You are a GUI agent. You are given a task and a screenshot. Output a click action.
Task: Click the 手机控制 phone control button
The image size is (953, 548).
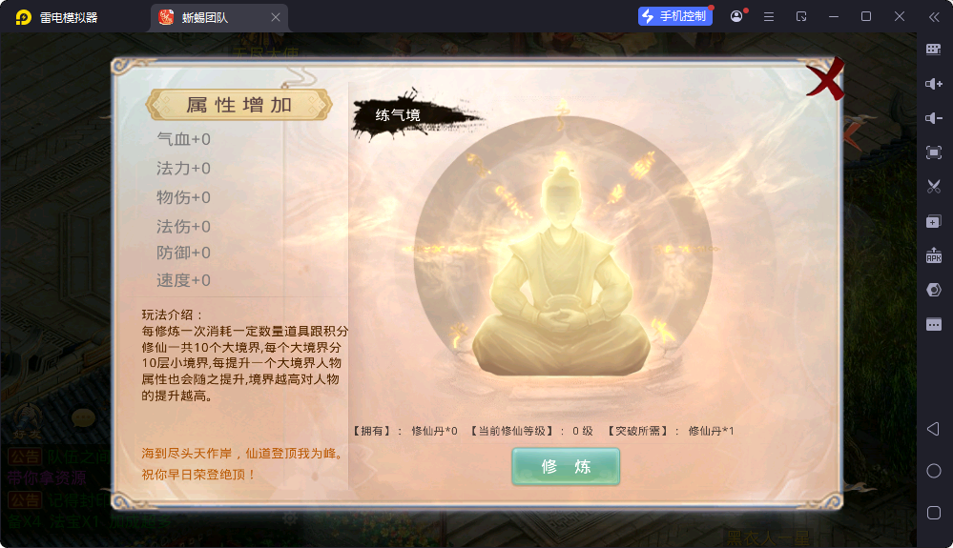click(675, 16)
